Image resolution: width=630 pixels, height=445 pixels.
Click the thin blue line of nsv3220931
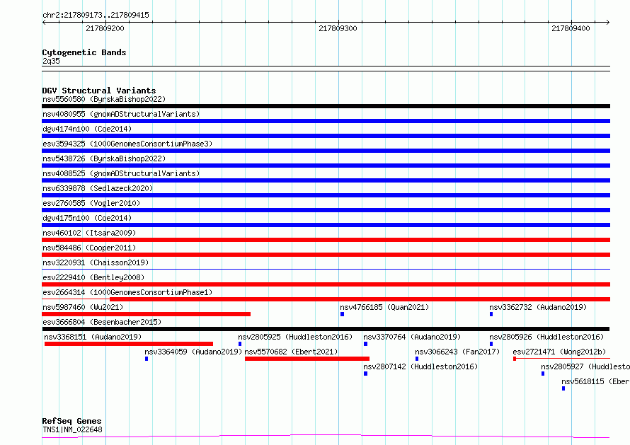pos(326,269)
